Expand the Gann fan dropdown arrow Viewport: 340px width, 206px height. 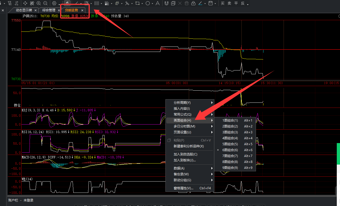click(x=111, y=4)
